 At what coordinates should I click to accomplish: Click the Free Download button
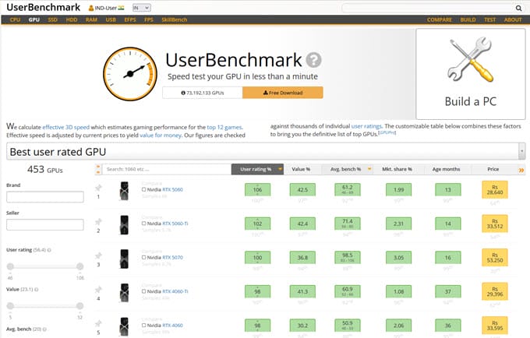click(x=283, y=93)
